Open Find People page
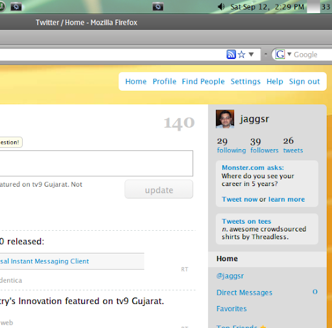This screenshot has height=328, width=332. tap(203, 82)
